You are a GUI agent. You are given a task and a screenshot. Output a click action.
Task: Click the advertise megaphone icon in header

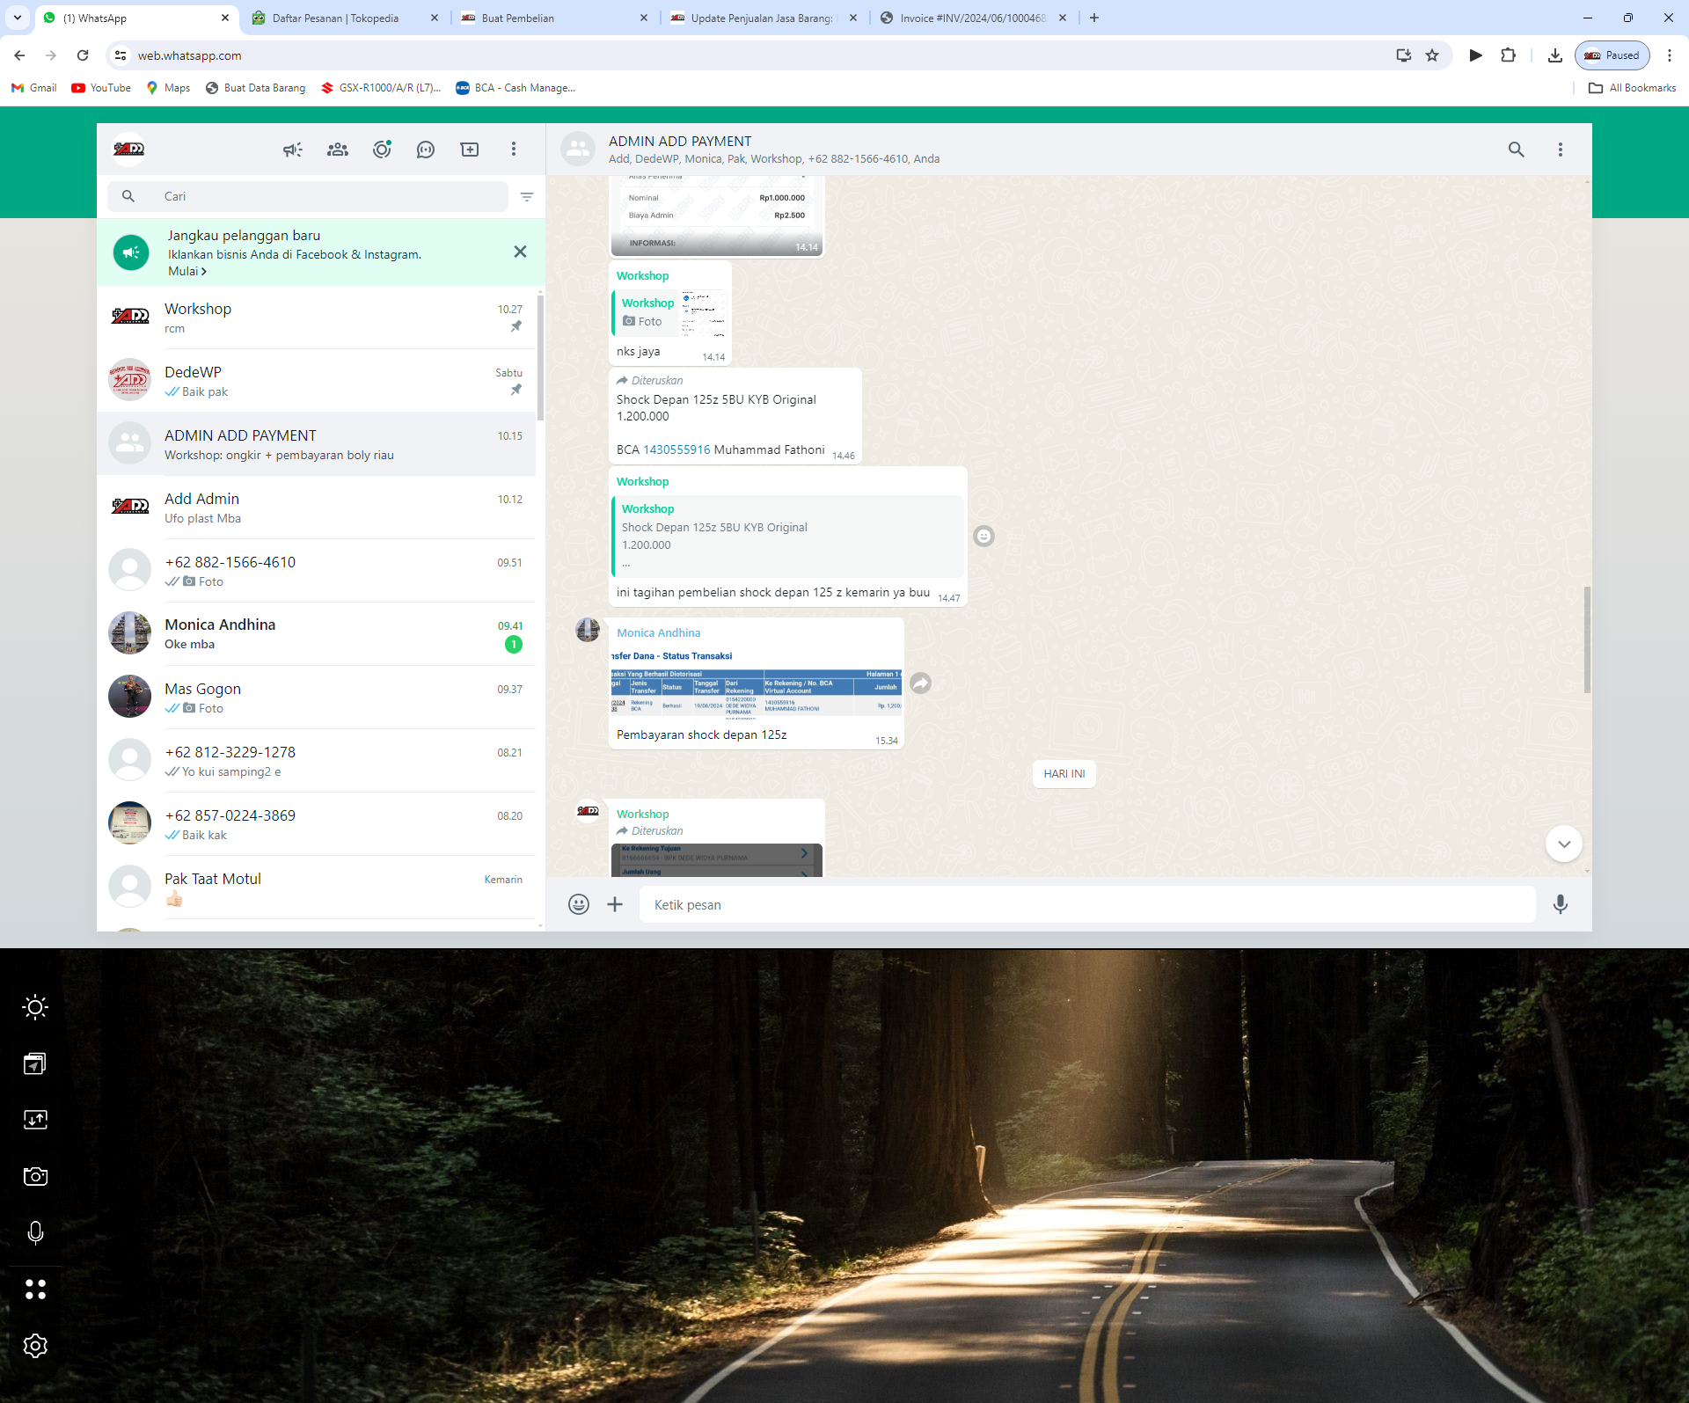click(293, 150)
